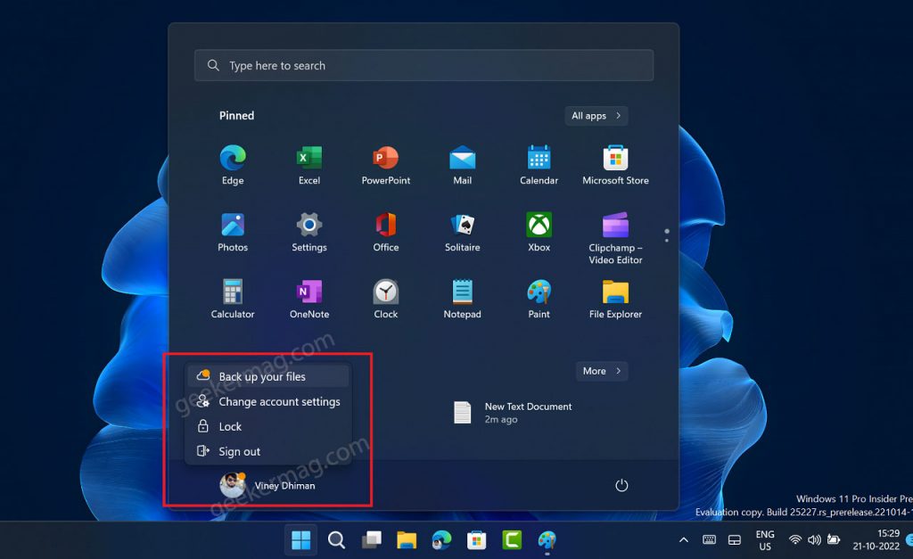Open Solitaire game
This screenshot has width=913, height=559.
pyautogui.click(x=463, y=233)
